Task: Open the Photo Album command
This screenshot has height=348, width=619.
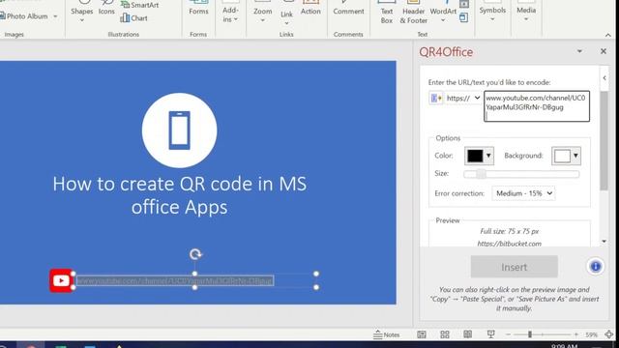Action: 23,16
